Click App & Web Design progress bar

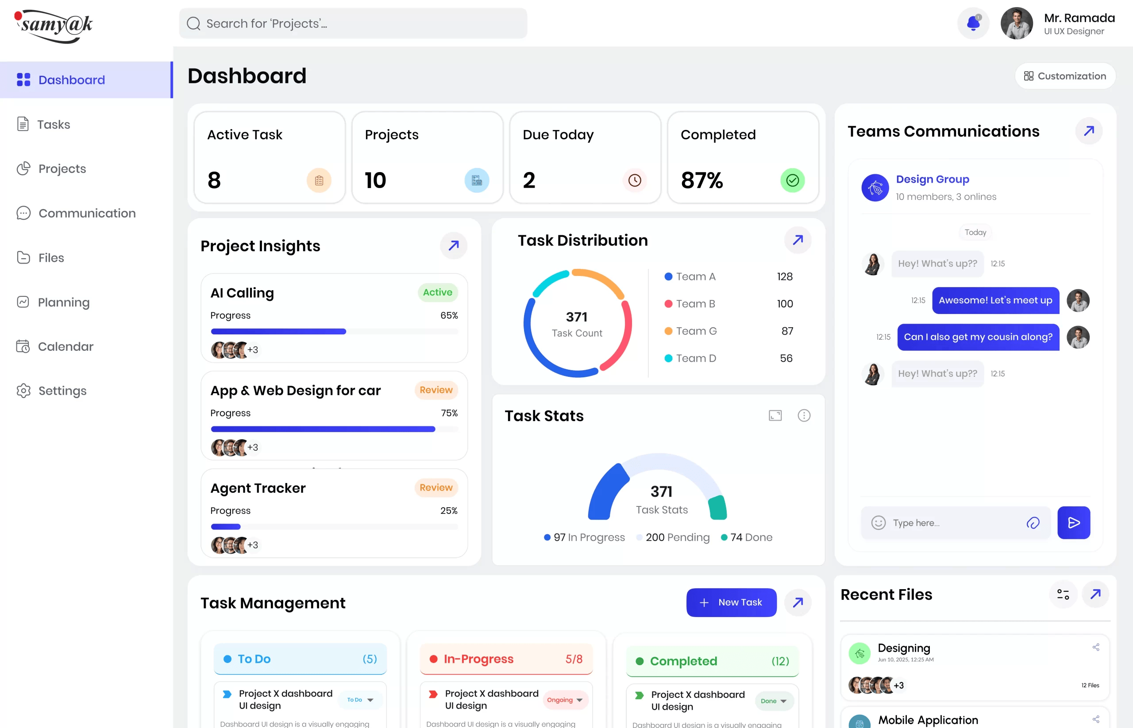[x=334, y=429]
